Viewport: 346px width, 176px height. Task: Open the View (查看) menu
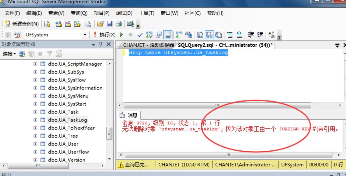pos(56,13)
